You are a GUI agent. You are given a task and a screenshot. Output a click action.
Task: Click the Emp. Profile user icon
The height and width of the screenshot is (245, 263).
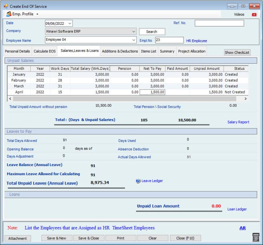coord(9,14)
